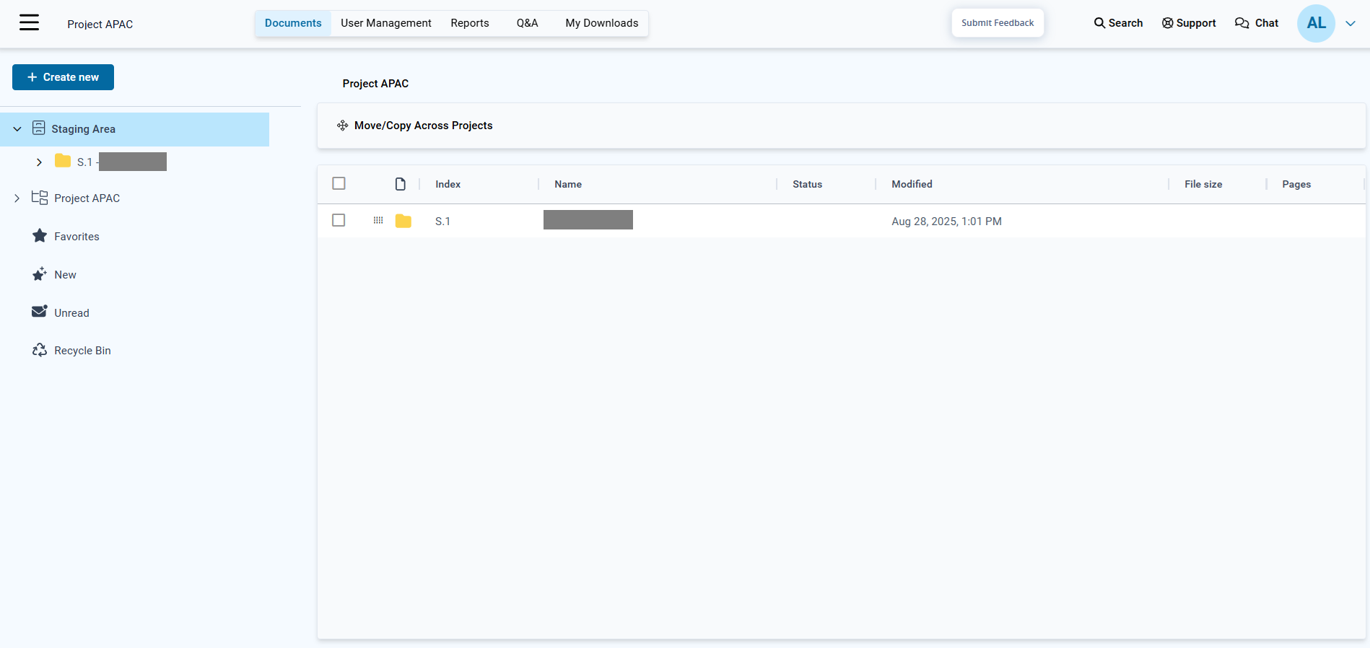Image resolution: width=1370 pixels, height=648 pixels.
Task: Open Support via the lifebuoy icon
Action: 1167,23
